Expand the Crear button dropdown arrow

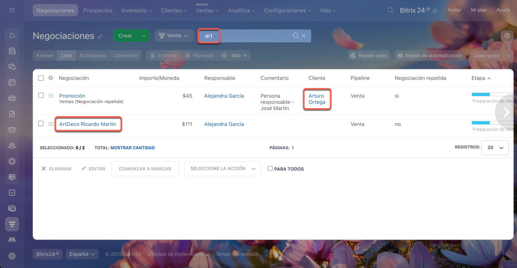coord(144,36)
